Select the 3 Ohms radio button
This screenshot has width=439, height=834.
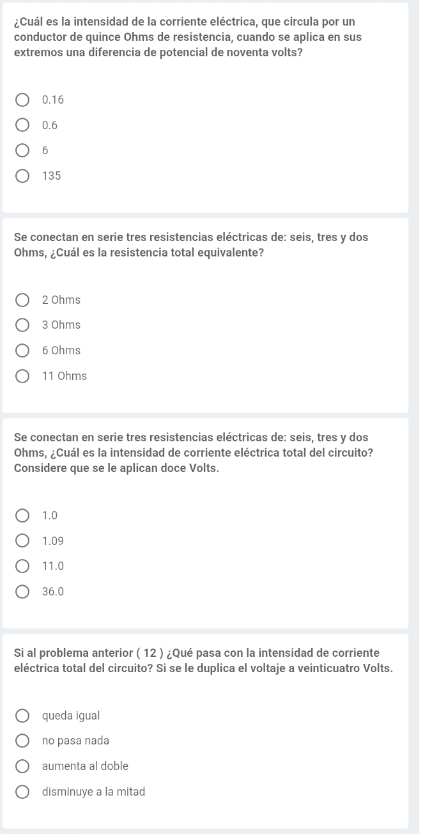(x=22, y=325)
